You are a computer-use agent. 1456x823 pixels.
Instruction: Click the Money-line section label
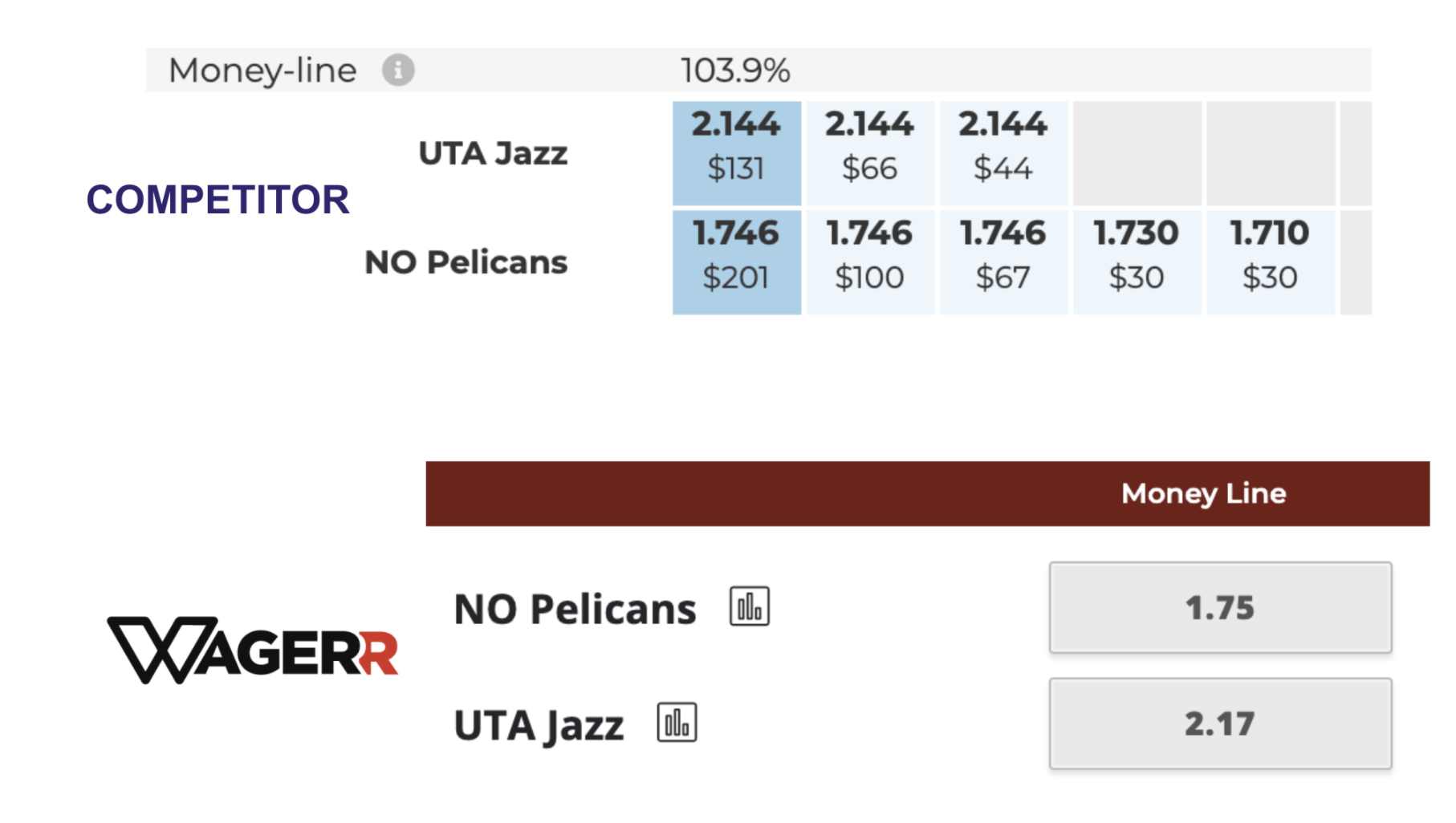(x=262, y=71)
